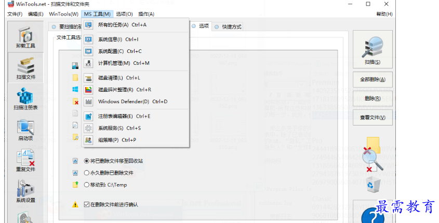Choose 注册表编辑器(E) menu entry

[136, 116]
